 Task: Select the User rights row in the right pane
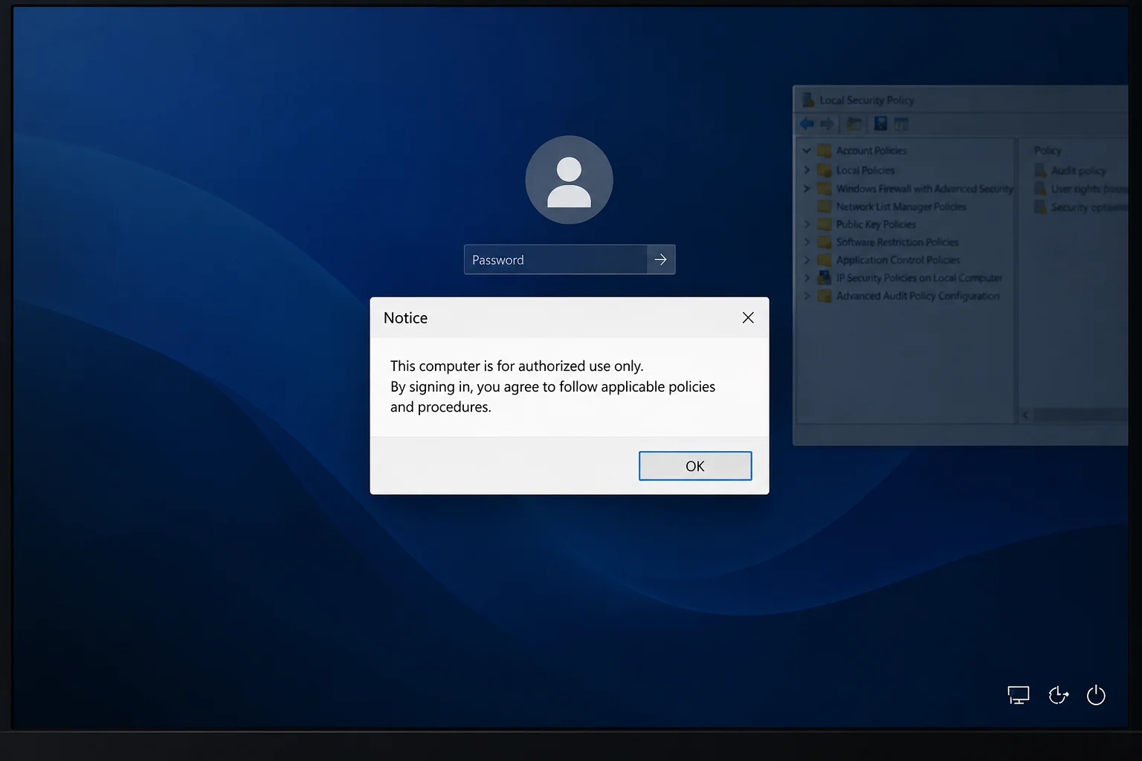(x=1081, y=189)
